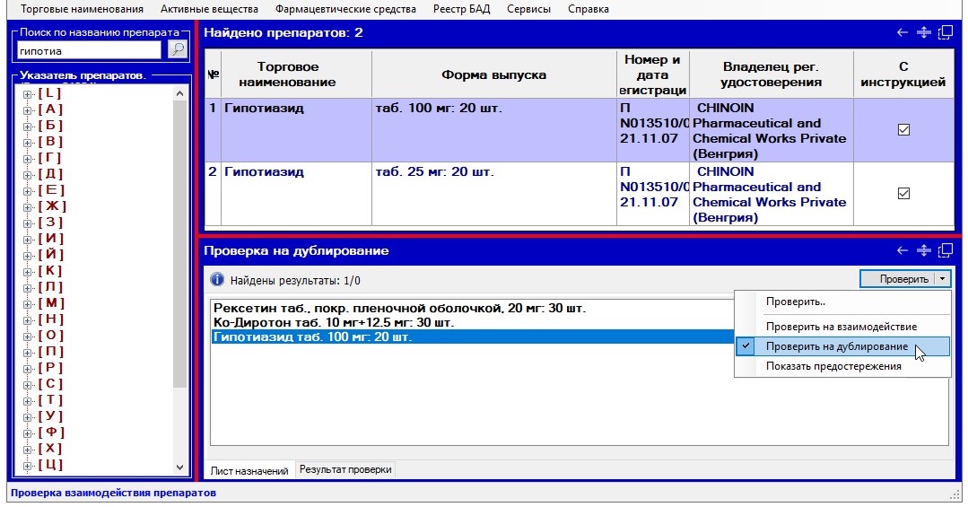Click the blue info icon near results count
This screenshot has height=507, width=968.
(x=217, y=280)
